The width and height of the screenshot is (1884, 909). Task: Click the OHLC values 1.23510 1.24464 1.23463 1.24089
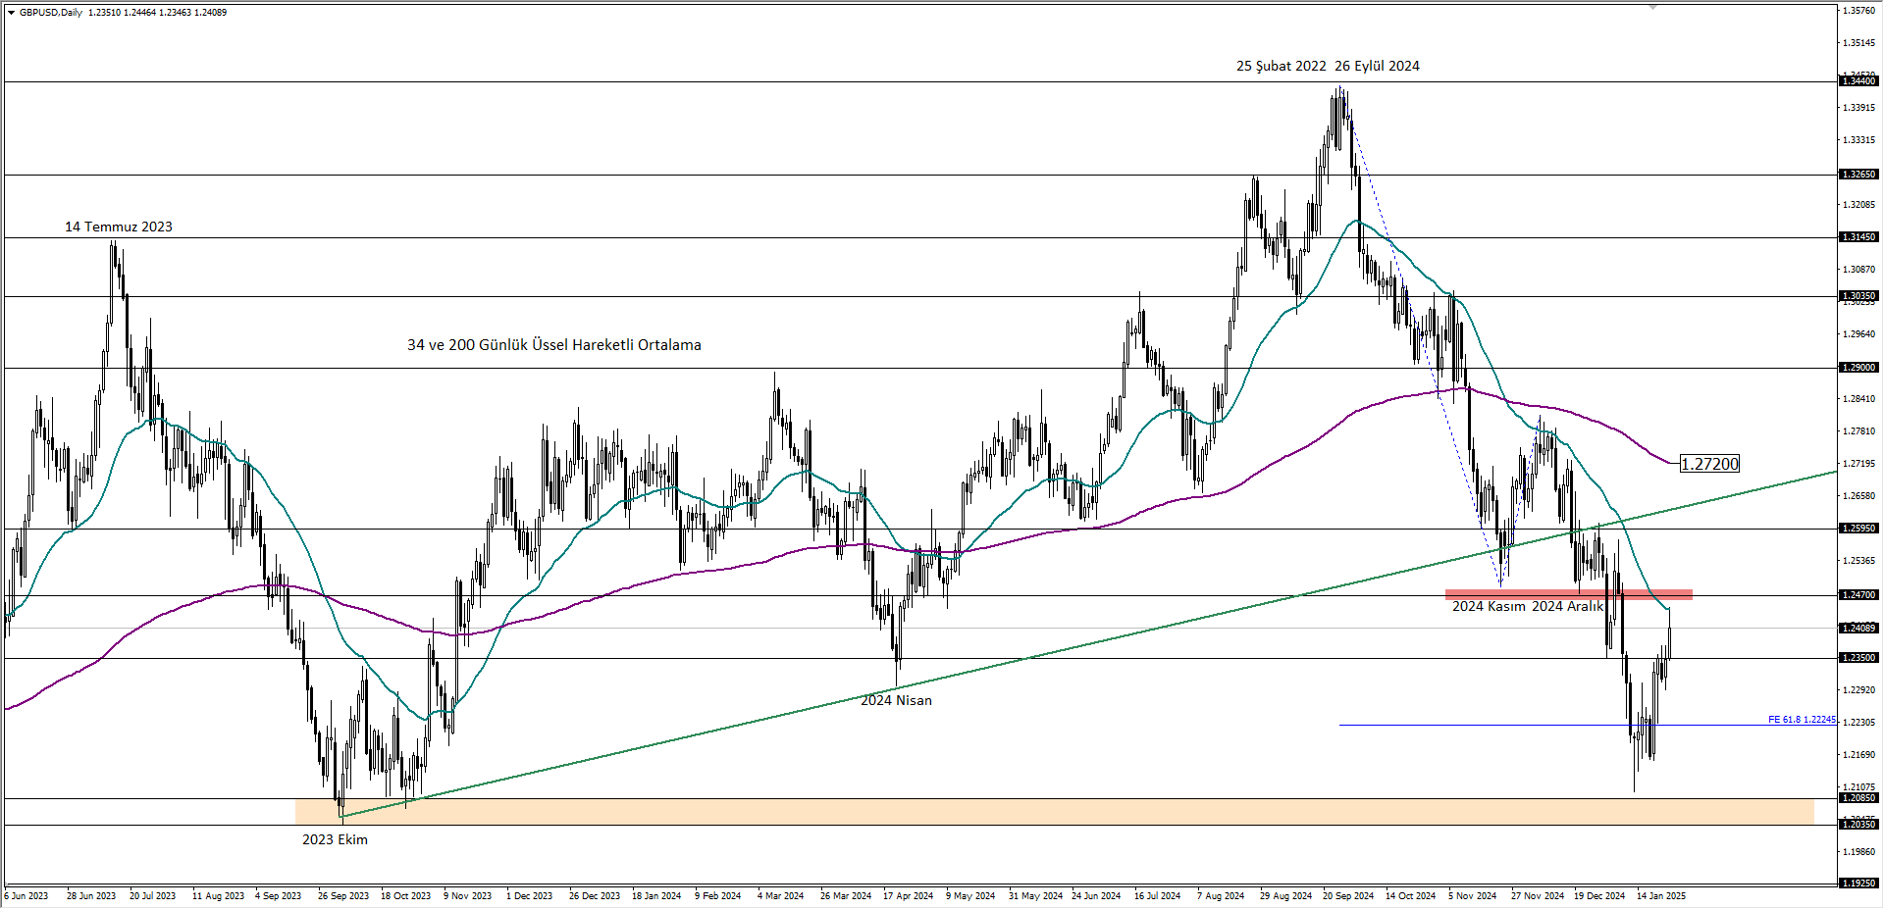point(158,13)
